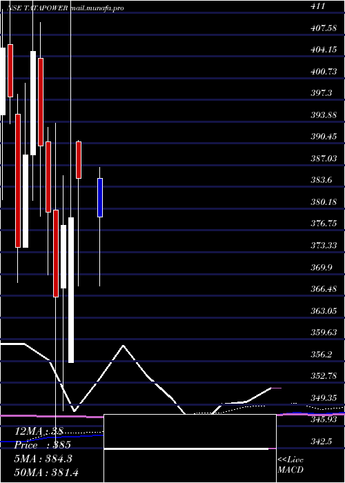The width and height of the screenshot is (345, 483).
Task: Click the 393.88 axis value
Action: [x=322, y=115]
